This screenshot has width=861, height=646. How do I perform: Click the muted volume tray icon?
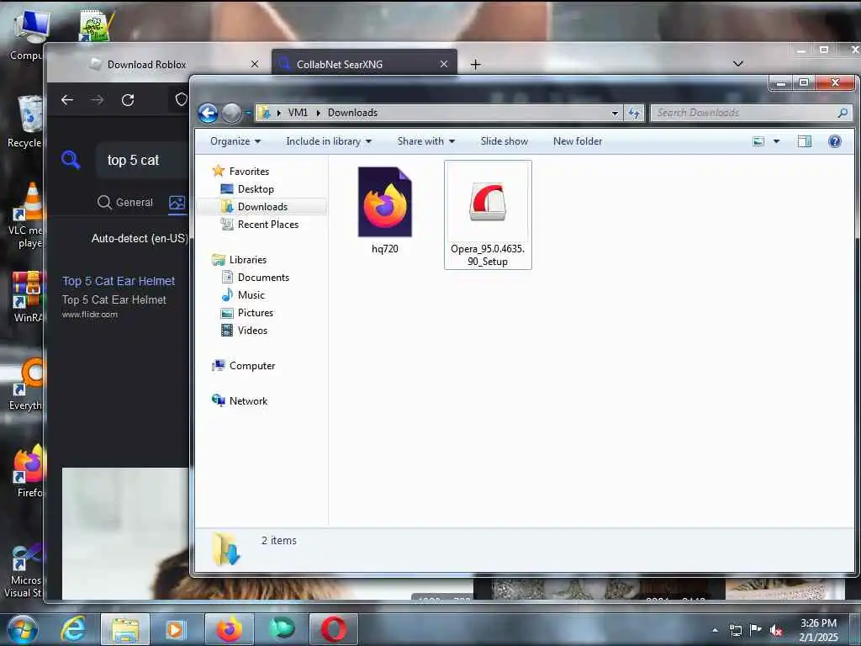(776, 631)
